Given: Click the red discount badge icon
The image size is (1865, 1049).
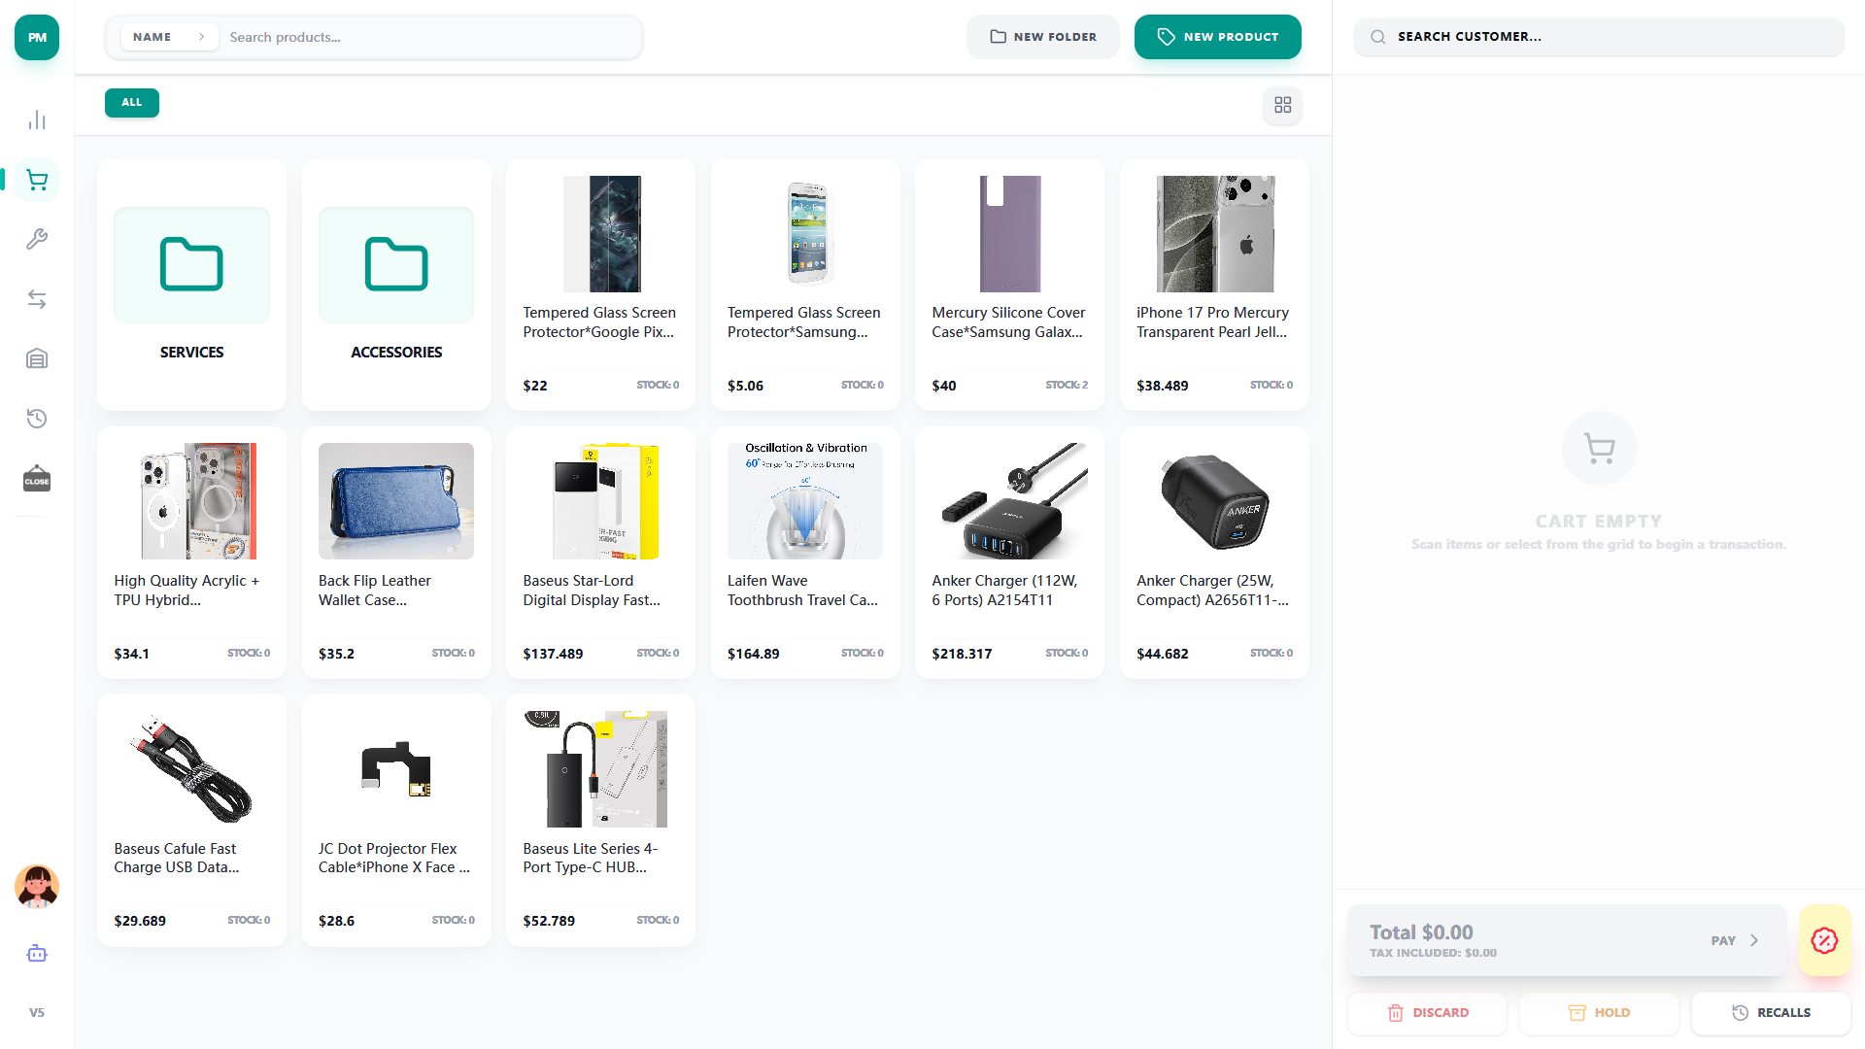Looking at the screenshot, I should click(1824, 940).
